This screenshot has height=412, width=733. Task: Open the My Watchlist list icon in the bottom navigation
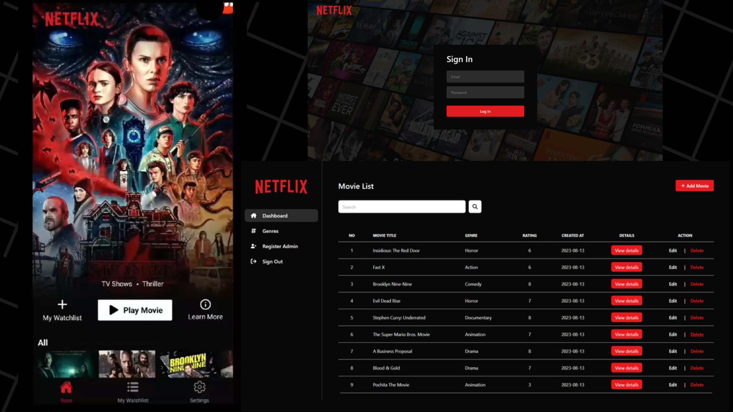[133, 387]
